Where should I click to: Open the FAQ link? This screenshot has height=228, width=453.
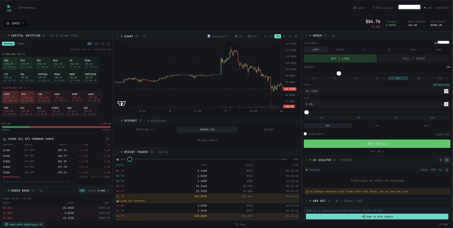click(x=443, y=224)
